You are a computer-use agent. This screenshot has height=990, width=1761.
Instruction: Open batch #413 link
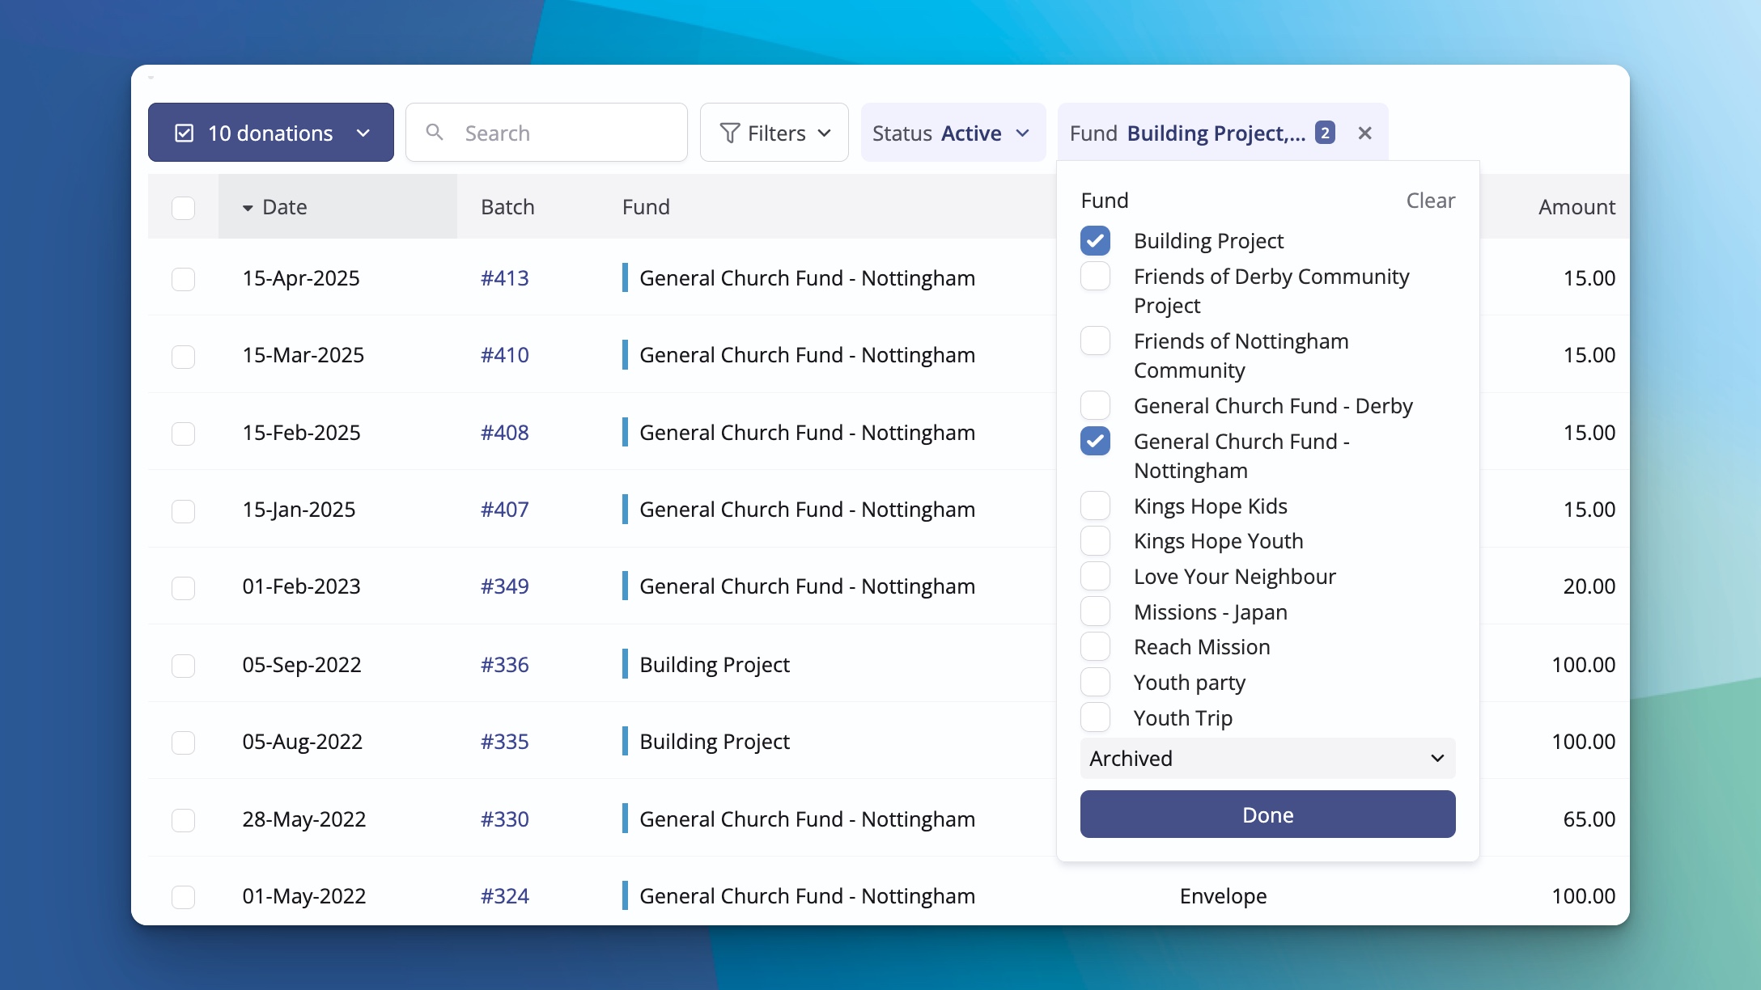click(504, 277)
